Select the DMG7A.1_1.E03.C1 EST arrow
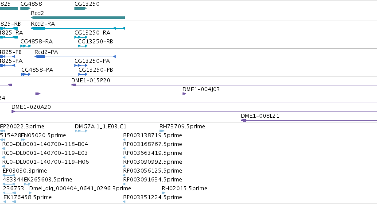This screenshot has height=204, width=377. [78, 131]
